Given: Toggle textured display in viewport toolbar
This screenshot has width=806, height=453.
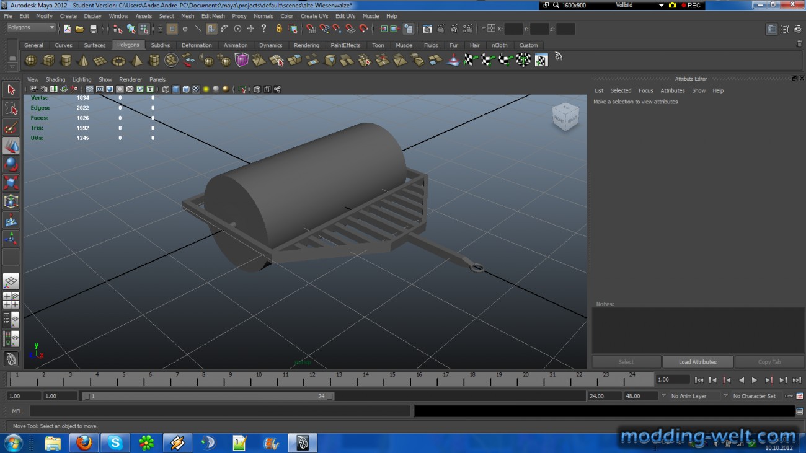Looking at the screenshot, I should coord(196,89).
